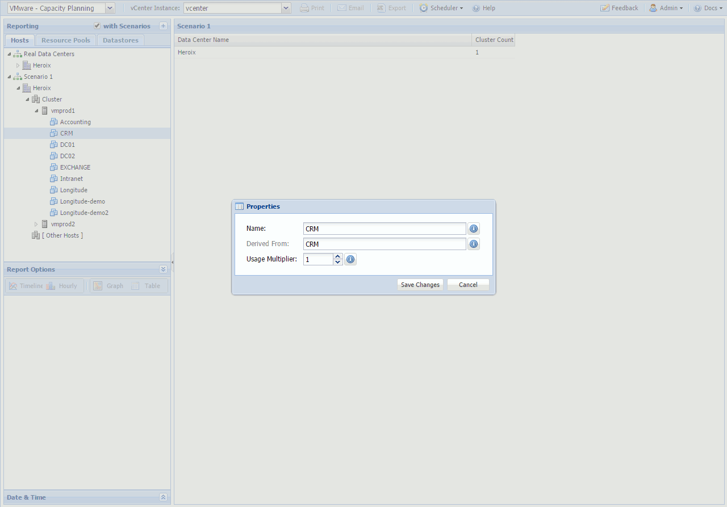Open the Admin user menu
The height and width of the screenshot is (507, 727).
pos(666,8)
